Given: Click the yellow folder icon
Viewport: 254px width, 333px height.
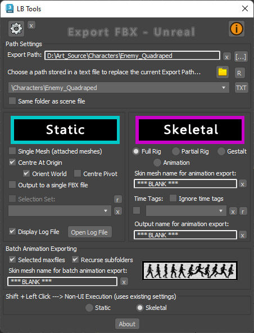Looking at the screenshot, I should 223,72.
